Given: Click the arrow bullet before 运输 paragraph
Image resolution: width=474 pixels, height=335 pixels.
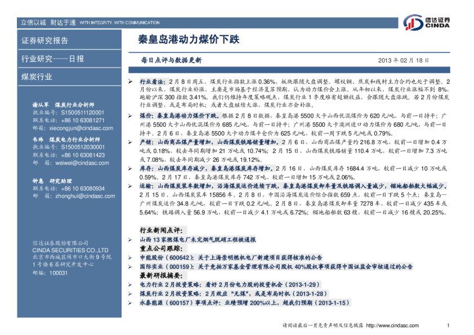Looking at the screenshot, I should tap(131, 185).
